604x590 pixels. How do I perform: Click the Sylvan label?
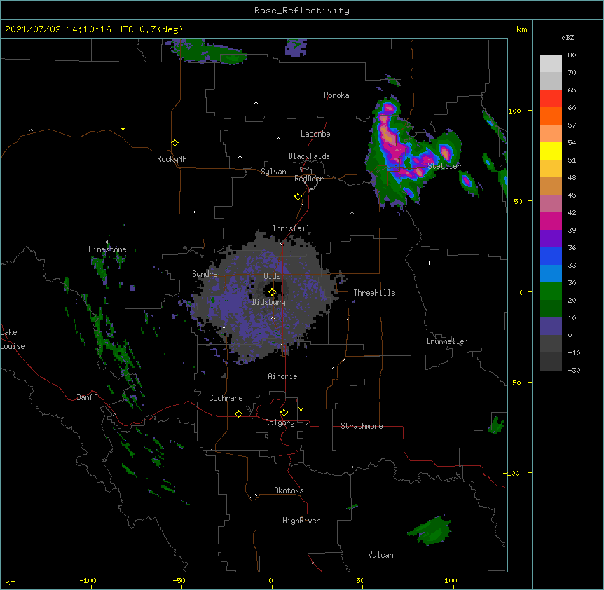(x=273, y=172)
